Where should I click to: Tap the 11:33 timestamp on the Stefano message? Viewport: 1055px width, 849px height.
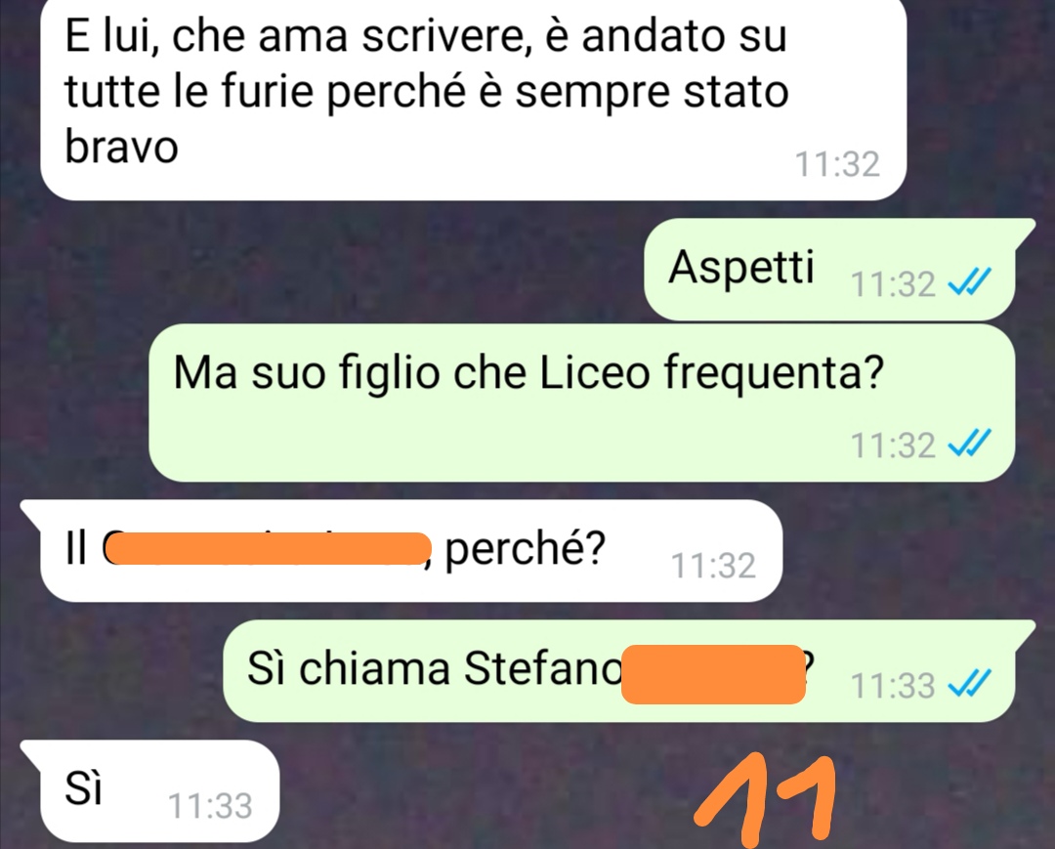pyautogui.click(x=892, y=686)
